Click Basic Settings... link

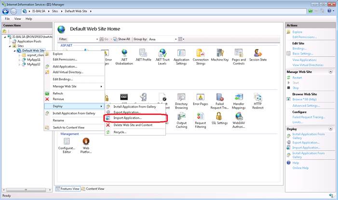click(303, 53)
